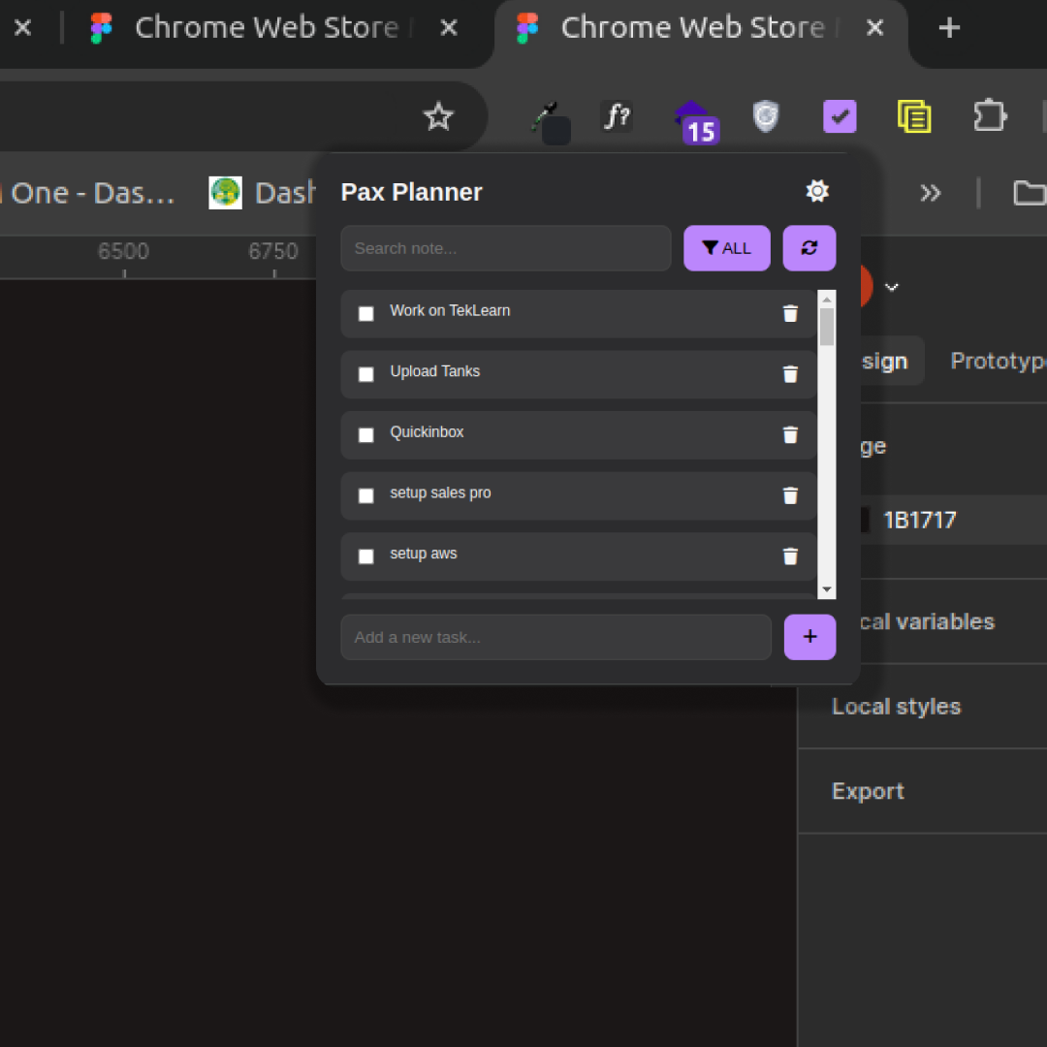Image resolution: width=1047 pixels, height=1047 pixels.
Task: Delete the setup aws task
Action: (790, 556)
